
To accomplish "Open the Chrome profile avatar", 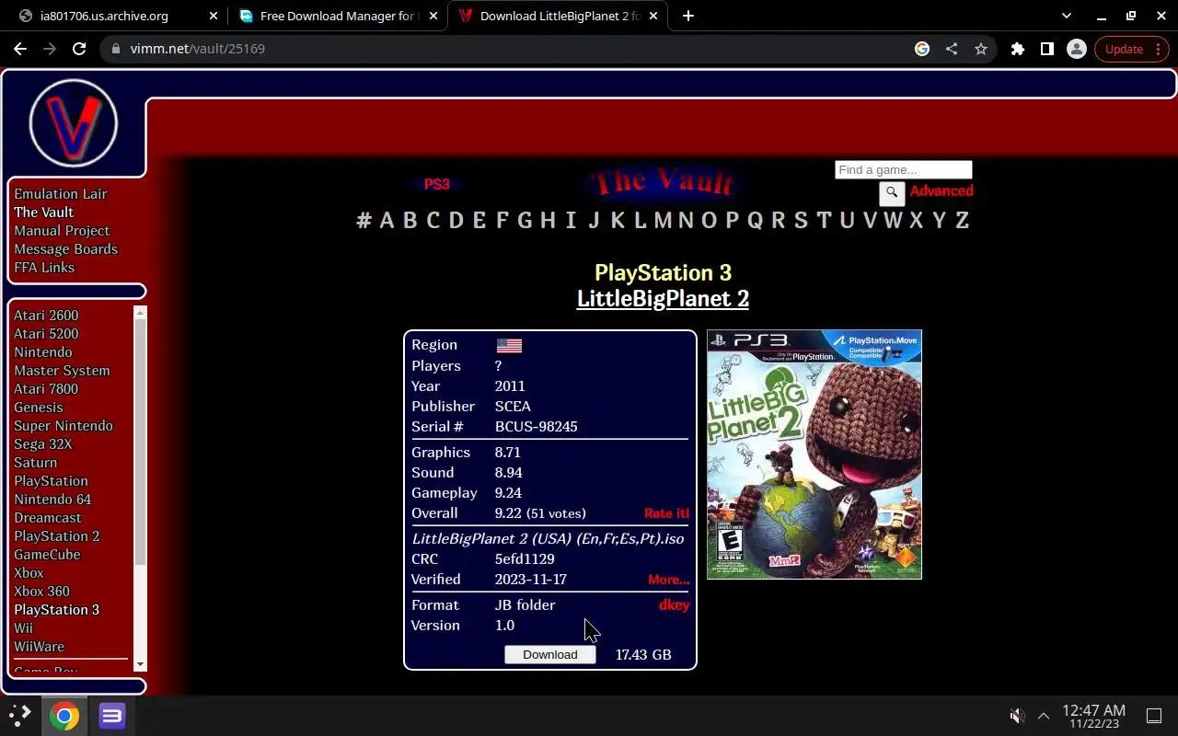I will tap(1076, 49).
